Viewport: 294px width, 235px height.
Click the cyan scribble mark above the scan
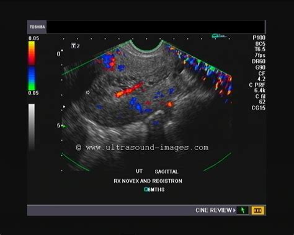coord(219,36)
